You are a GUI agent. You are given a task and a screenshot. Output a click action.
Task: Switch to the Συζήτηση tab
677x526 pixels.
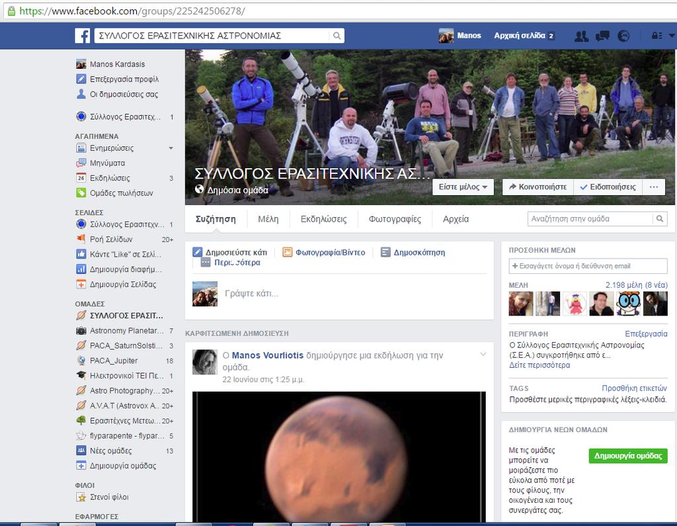[x=216, y=219]
